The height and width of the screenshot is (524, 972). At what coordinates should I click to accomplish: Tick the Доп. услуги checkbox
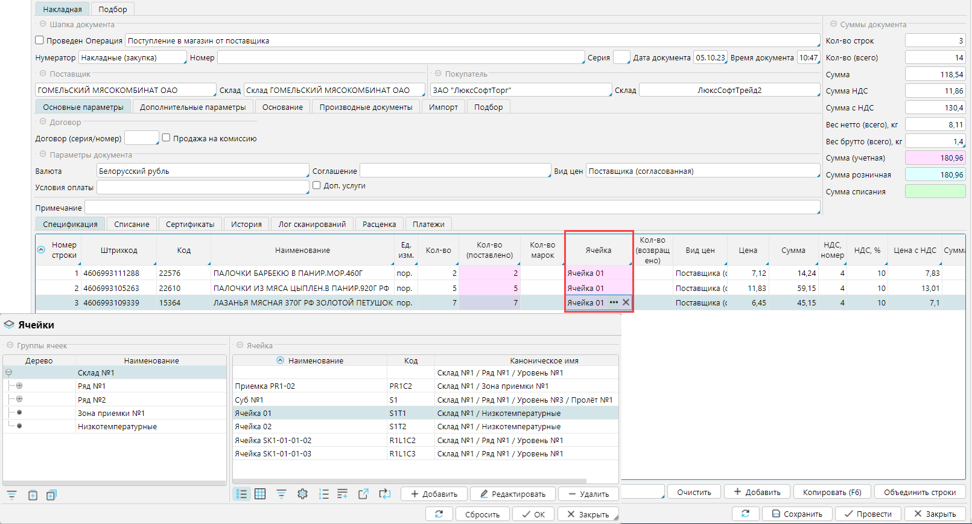tap(316, 185)
